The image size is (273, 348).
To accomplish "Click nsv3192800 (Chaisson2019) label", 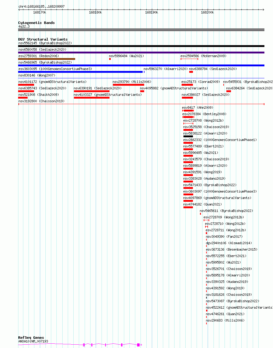I will point(41,101).
